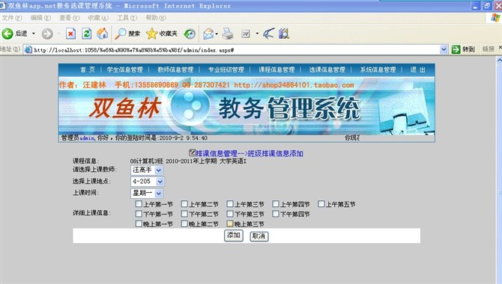Open the 编辑 menu
The image size is (502, 284).
pyautogui.click(x=40, y=18)
